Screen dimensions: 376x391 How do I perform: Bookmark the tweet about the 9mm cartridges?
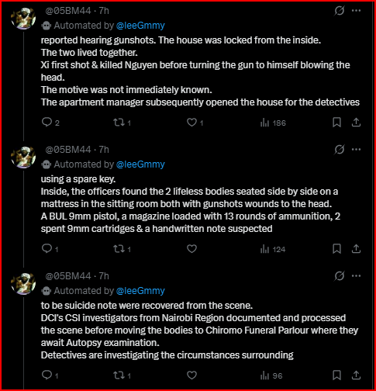tap(336, 249)
